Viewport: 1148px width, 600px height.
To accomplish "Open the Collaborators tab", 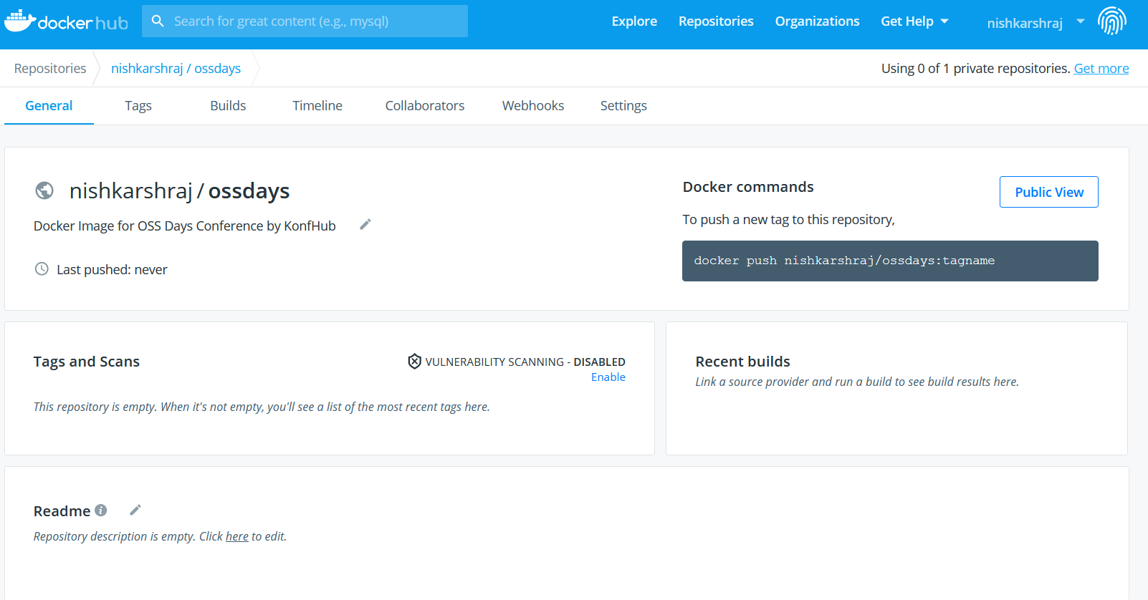I will click(425, 106).
